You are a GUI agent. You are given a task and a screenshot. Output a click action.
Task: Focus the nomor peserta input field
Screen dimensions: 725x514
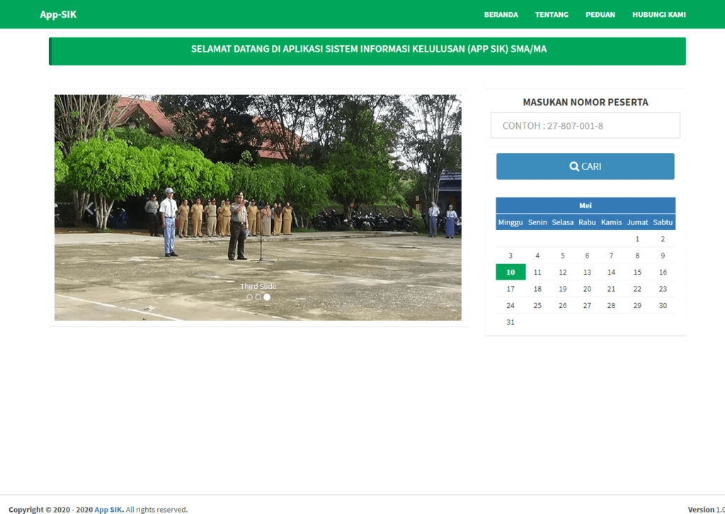(585, 126)
